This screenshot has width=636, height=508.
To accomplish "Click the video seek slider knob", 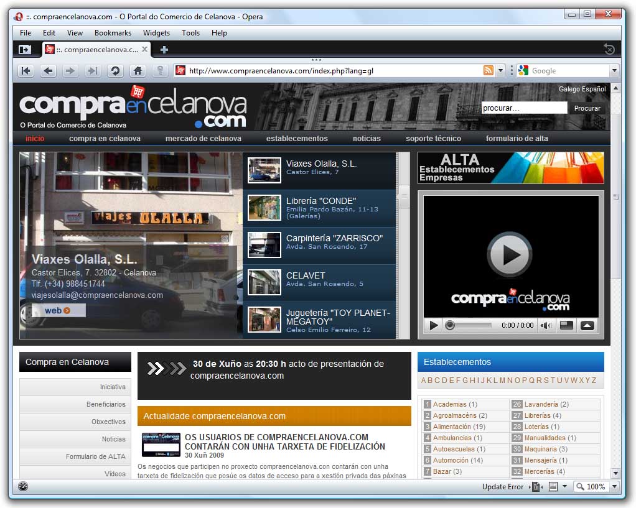I will [x=449, y=325].
